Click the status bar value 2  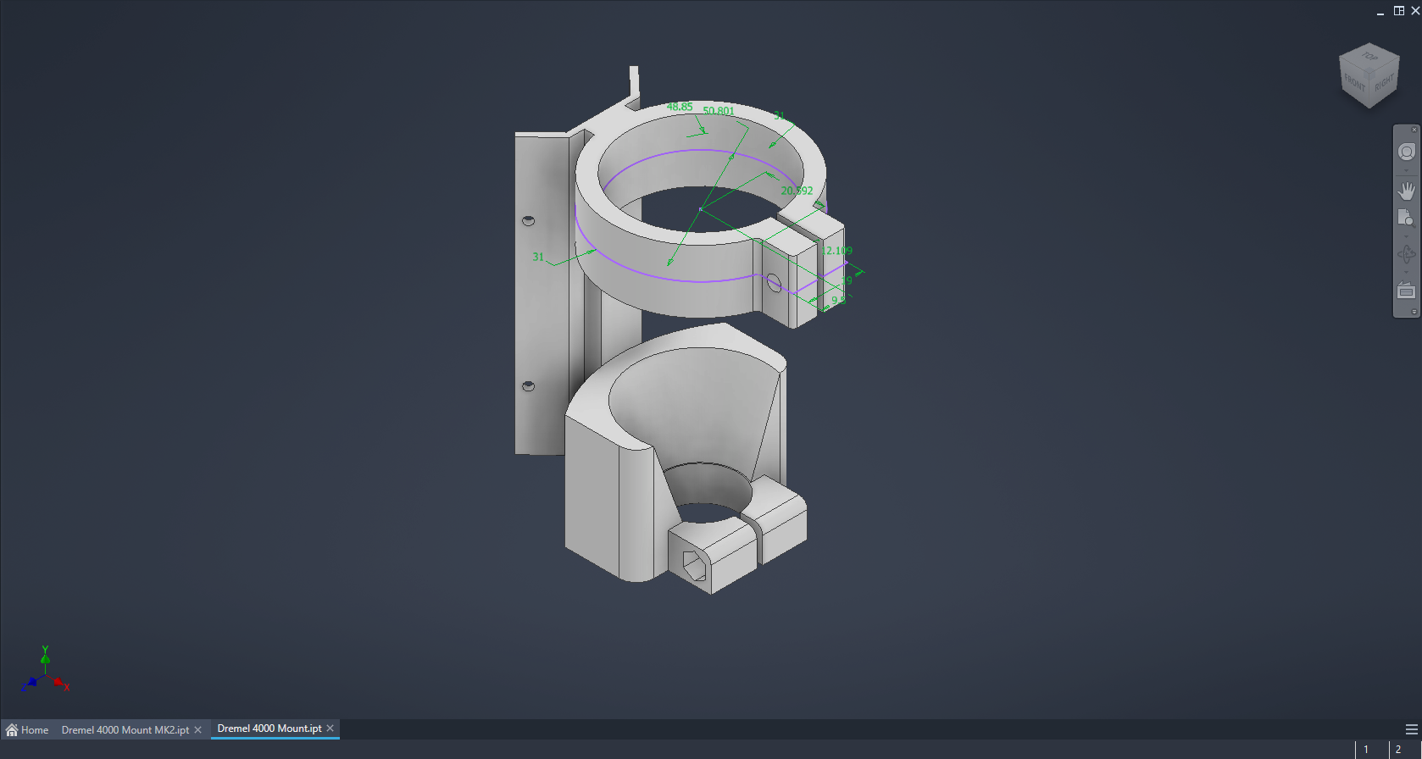(1398, 749)
